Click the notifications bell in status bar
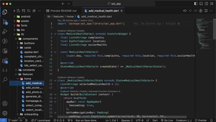The image size is (216, 122). [211, 120]
